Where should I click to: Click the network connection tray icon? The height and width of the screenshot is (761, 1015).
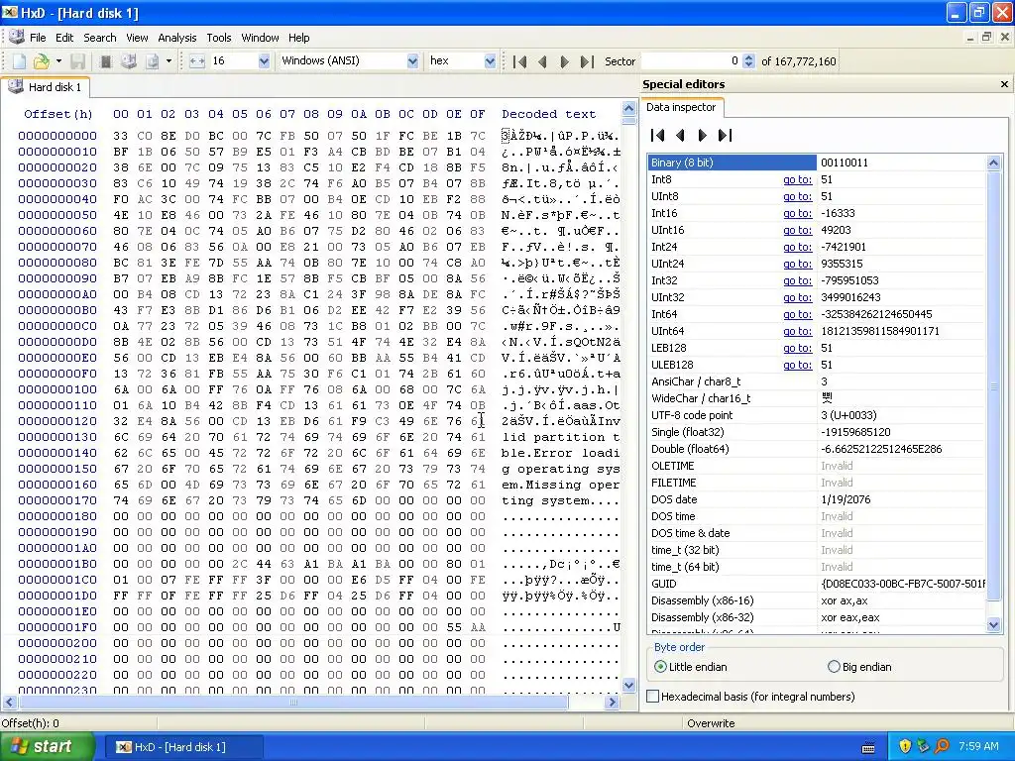pyautogui.click(x=923, y=746)
